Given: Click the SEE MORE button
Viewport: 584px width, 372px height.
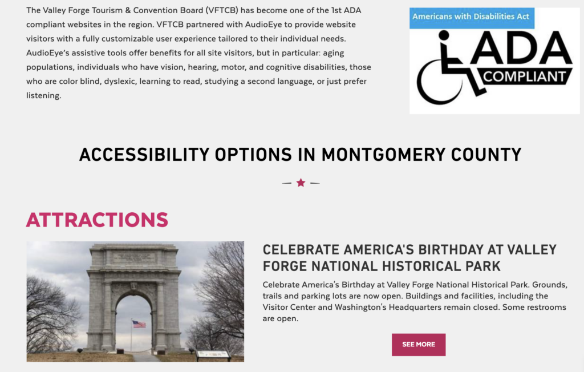Looking at the screenshot, I should pos(418,345).
